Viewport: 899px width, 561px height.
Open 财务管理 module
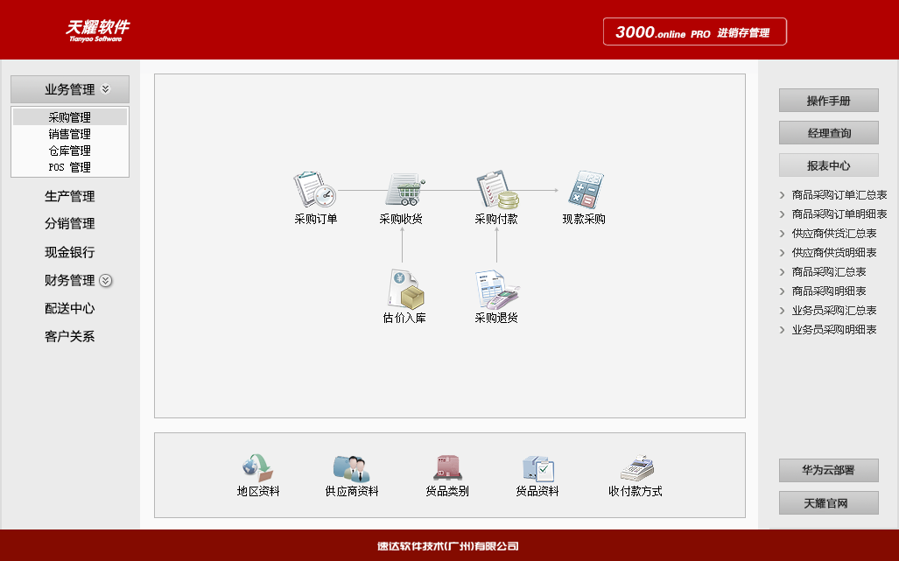click(x=70, y=280)
